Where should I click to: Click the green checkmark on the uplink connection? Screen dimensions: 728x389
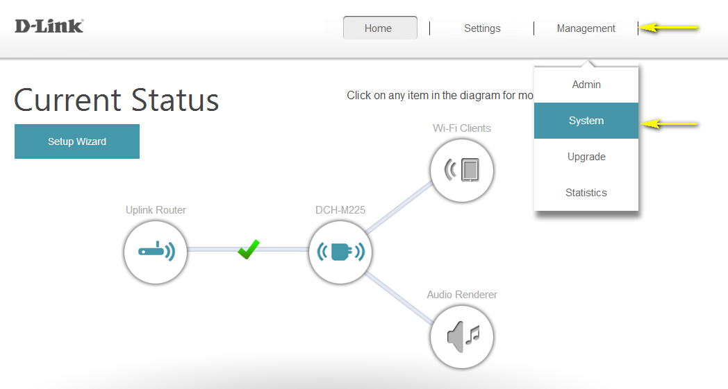[x=248, y=249]
